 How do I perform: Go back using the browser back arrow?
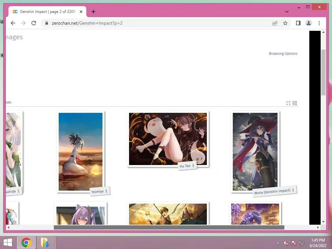[x=13, y=23]
